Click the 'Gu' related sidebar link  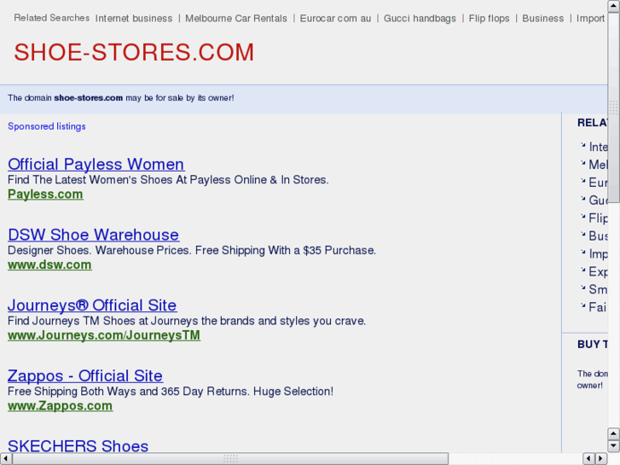[598, 201]
